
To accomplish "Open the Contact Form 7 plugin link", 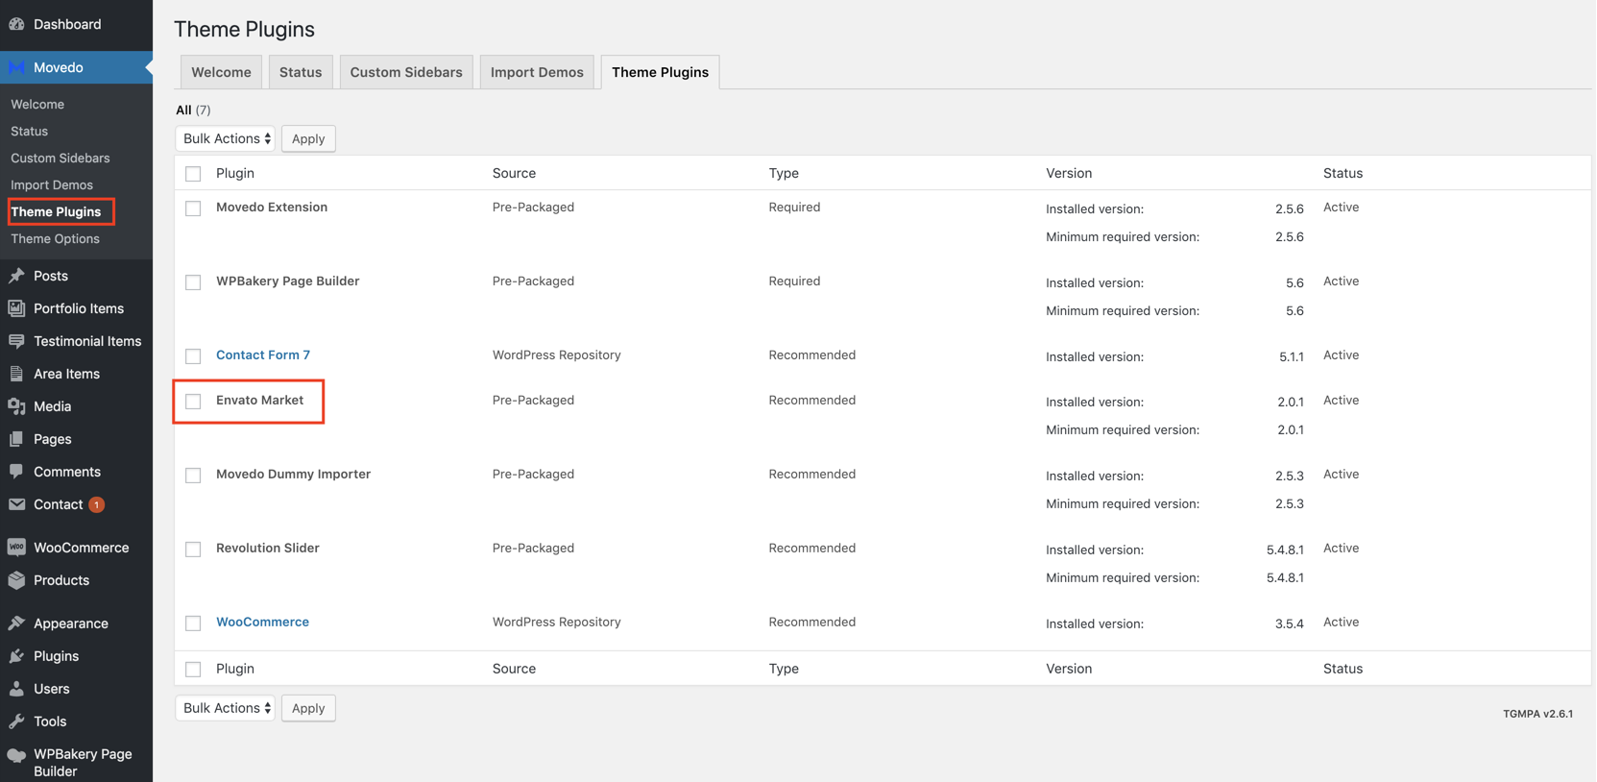I will pos(263,354).
